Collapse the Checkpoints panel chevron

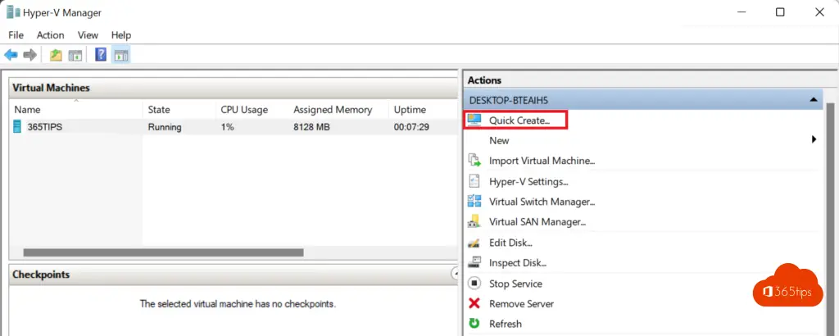[455, 275]
